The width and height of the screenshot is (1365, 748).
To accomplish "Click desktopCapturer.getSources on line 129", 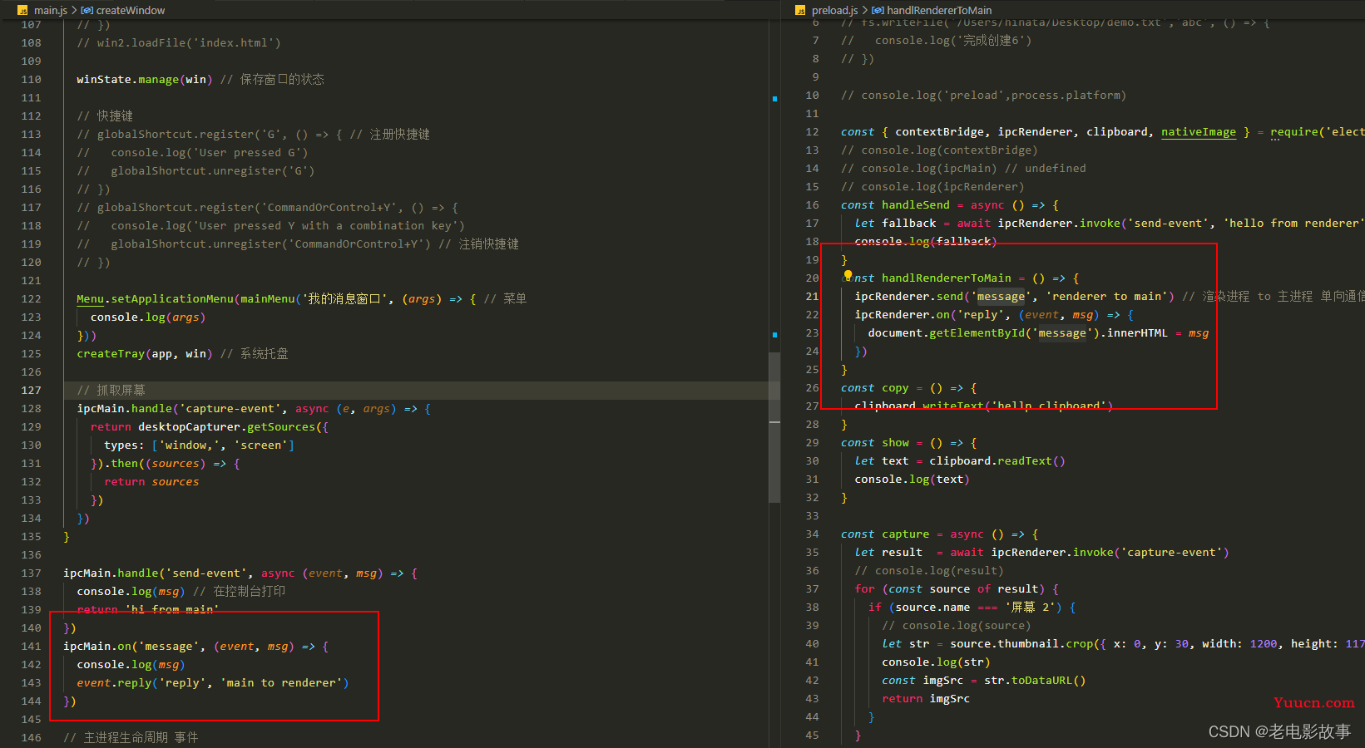I will click(x=226, y=427).
